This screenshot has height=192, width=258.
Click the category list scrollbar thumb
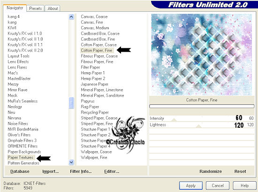(71, 103)
